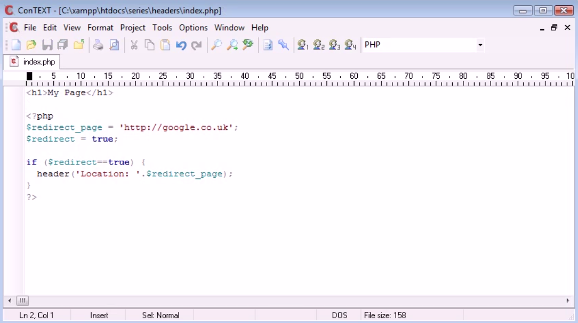
Task: Click the 'if ($redirect==true) {' line
Action: (86, 162)
